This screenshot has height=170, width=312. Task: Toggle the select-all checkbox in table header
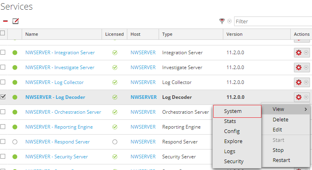click(3, 33)
